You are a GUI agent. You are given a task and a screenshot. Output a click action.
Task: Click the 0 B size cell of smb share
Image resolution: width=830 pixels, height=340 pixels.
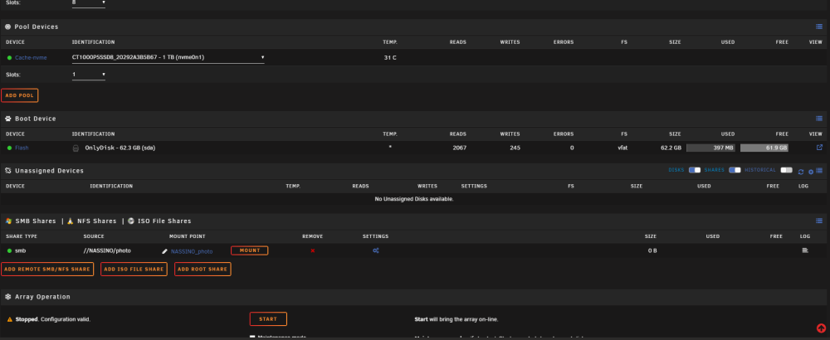tap(652, 250)
